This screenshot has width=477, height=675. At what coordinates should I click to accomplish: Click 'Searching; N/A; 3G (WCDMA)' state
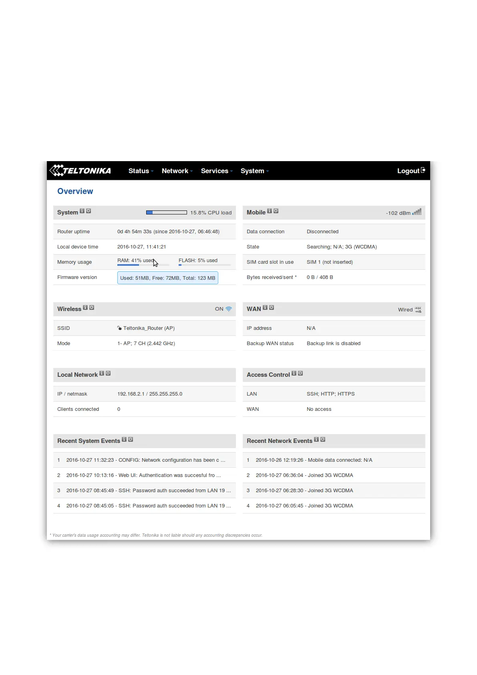coord(342,247)
